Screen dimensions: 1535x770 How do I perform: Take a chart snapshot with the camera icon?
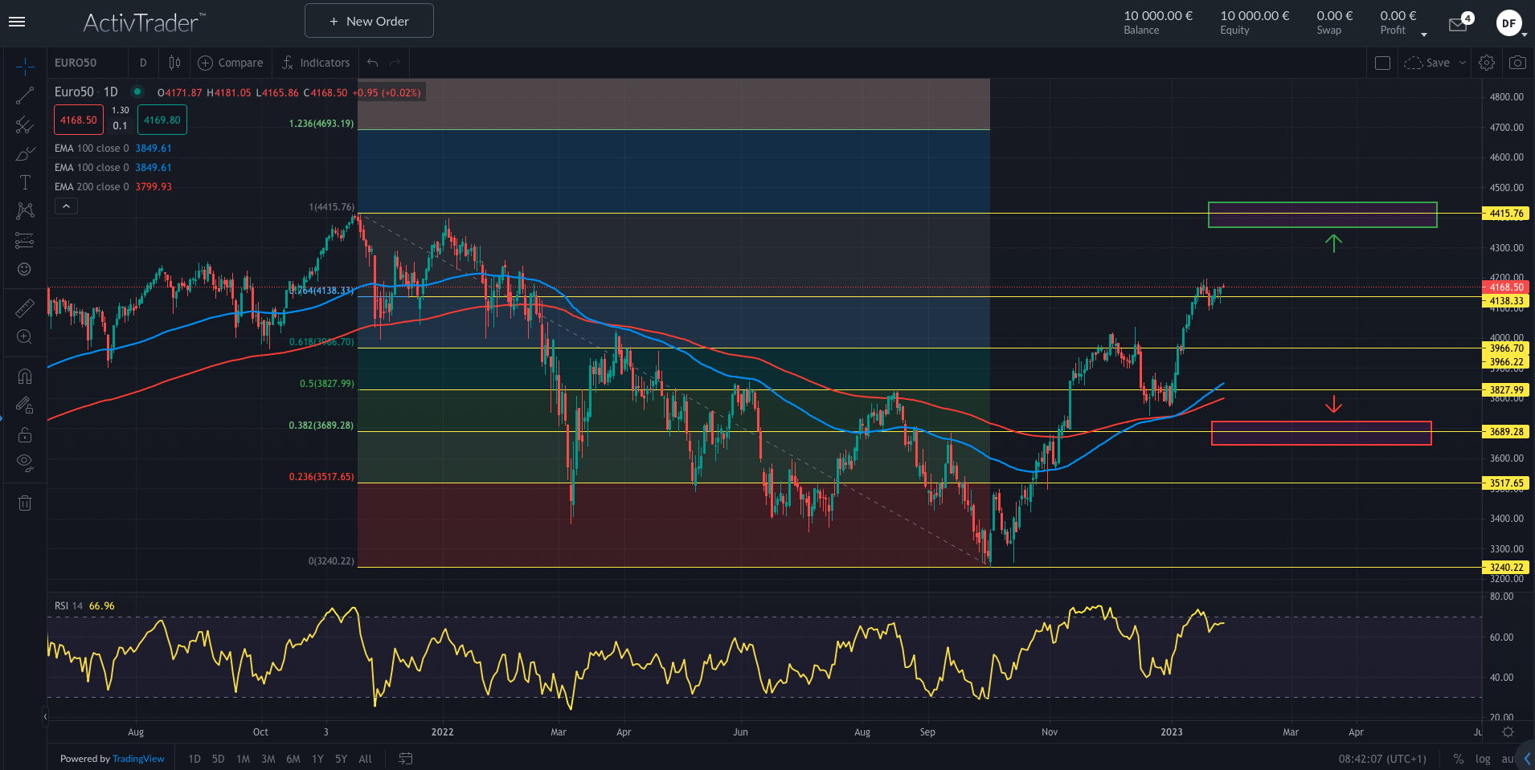tap(1517, 62)
